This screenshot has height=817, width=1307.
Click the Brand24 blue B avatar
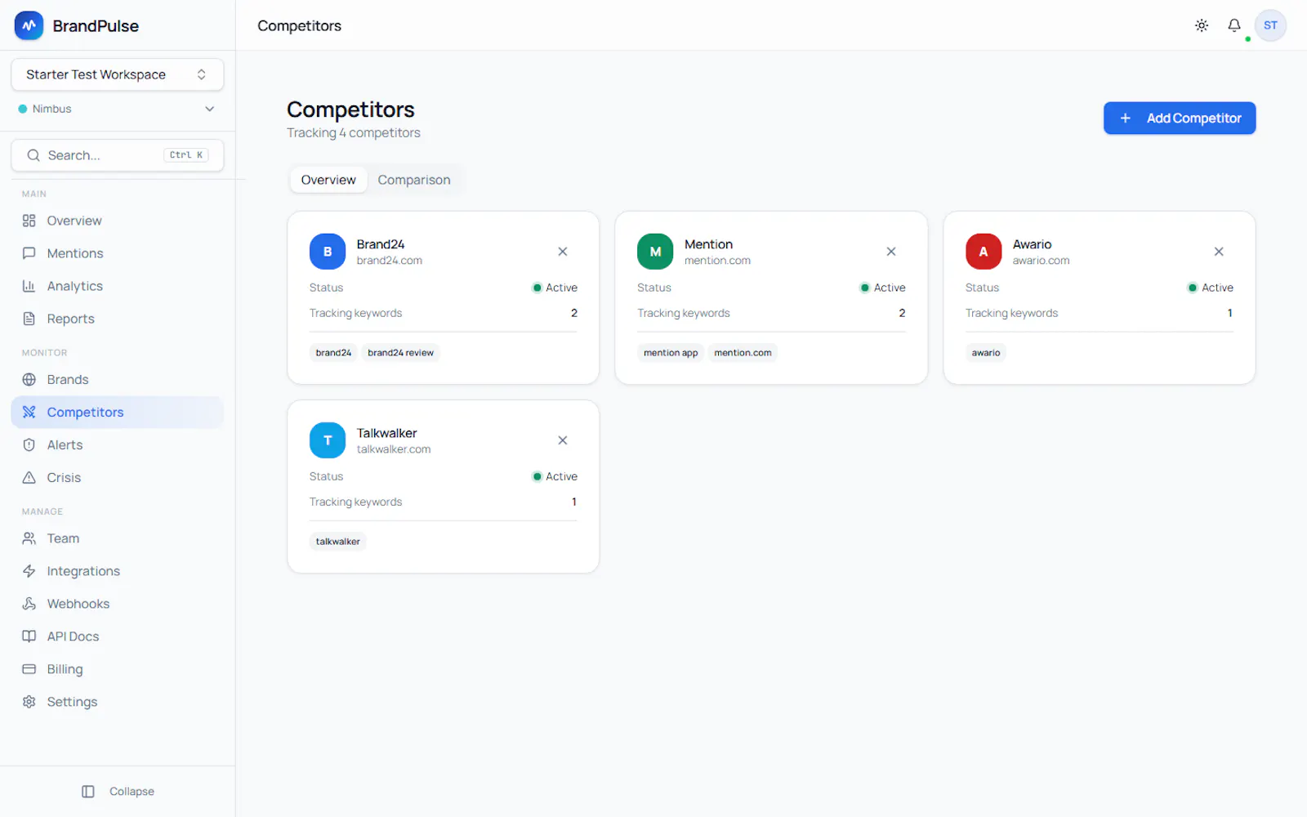(x=328, y=252)
